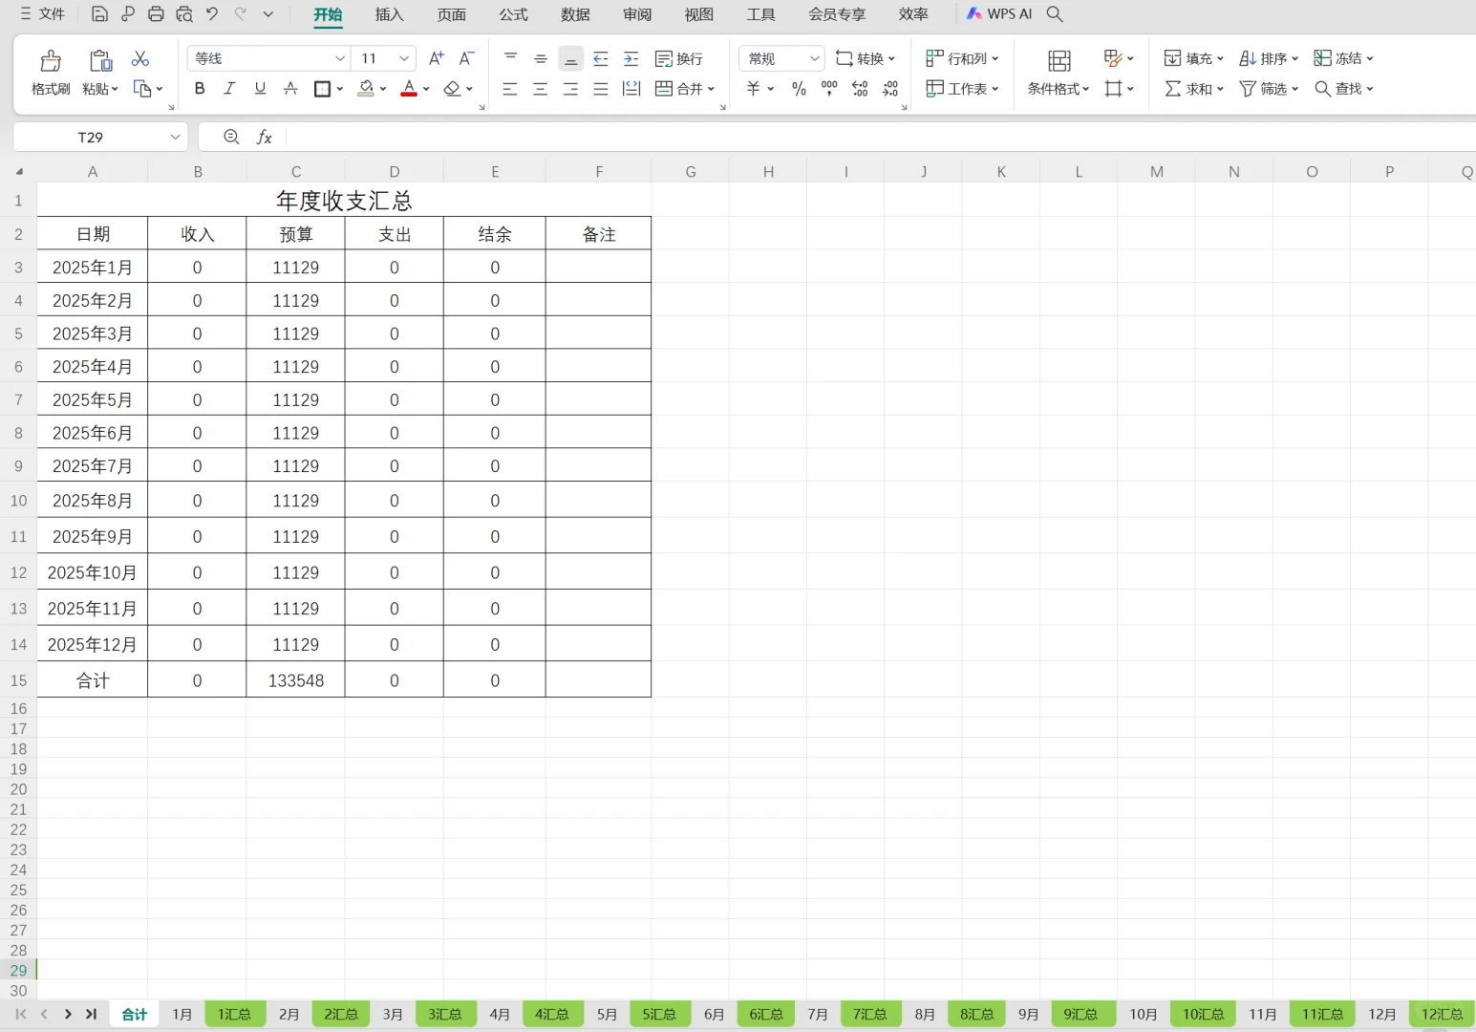Apply the fill color bucket swatch
This screenshot has height=1032, width=1476.
click(x=366, y=89)
